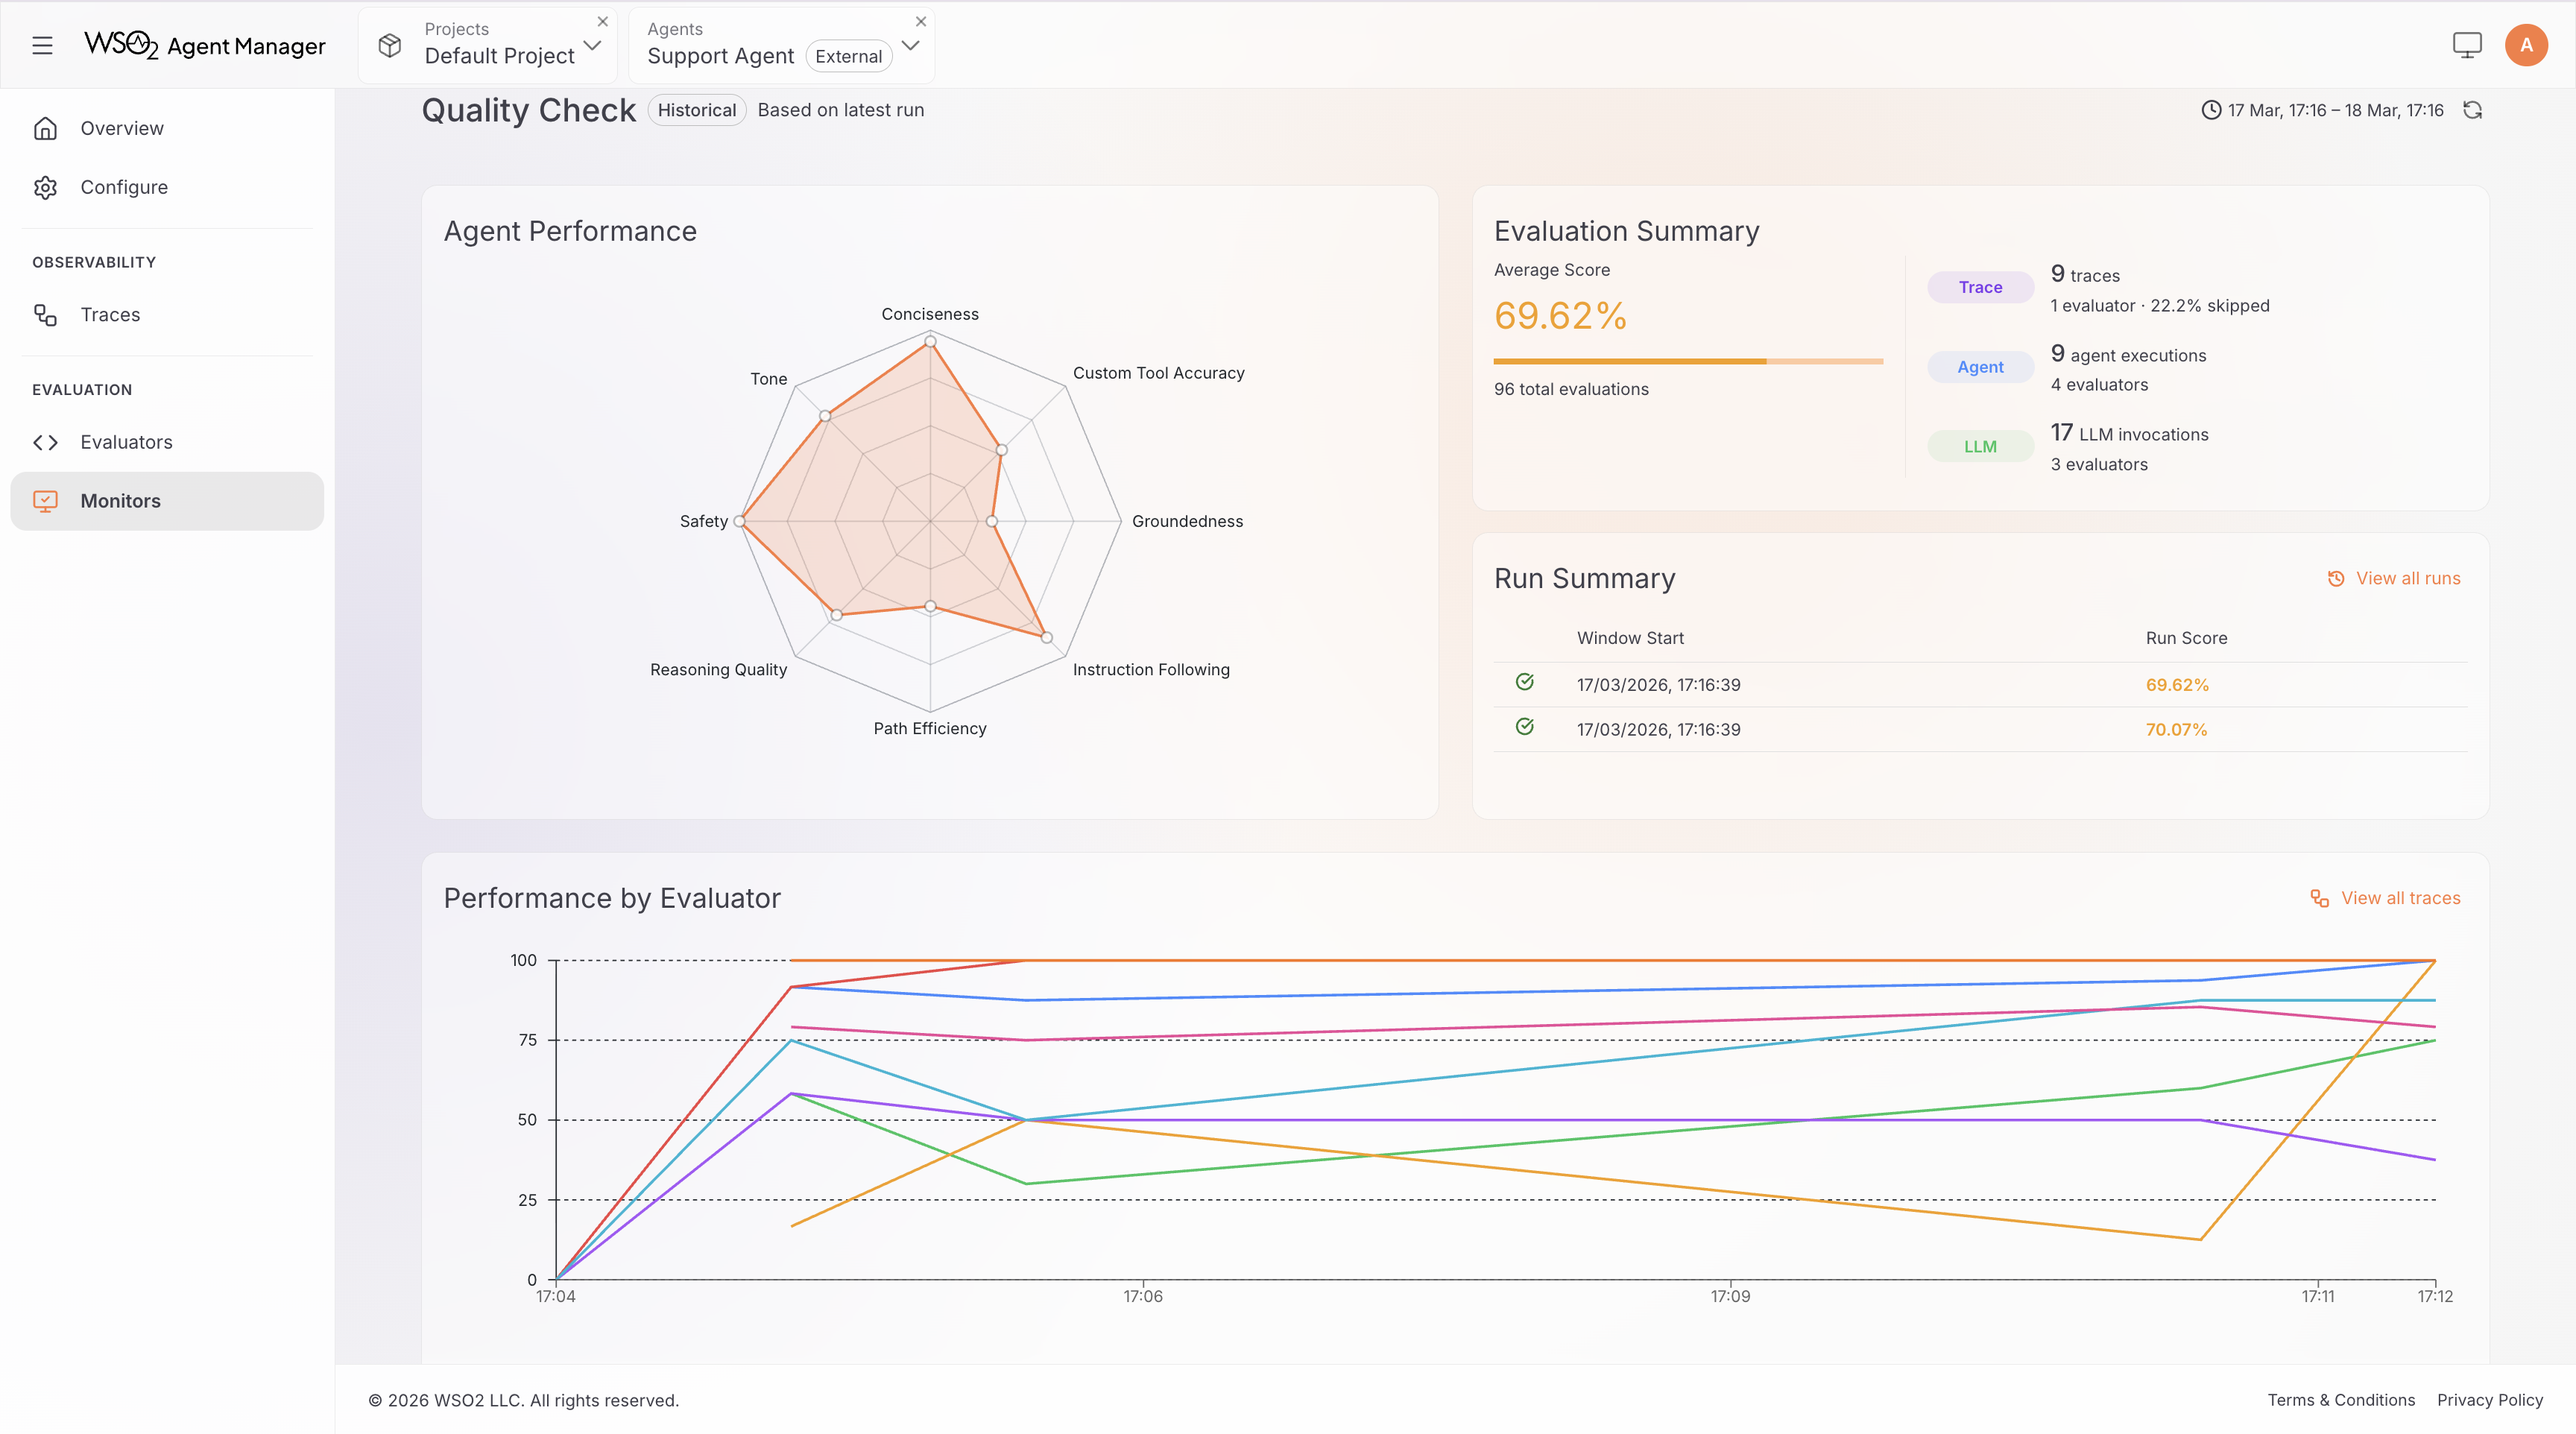The image size is (2576, 1434).
Task: Open the hamburger navigation menu
Action: click(x=42, y=45)
